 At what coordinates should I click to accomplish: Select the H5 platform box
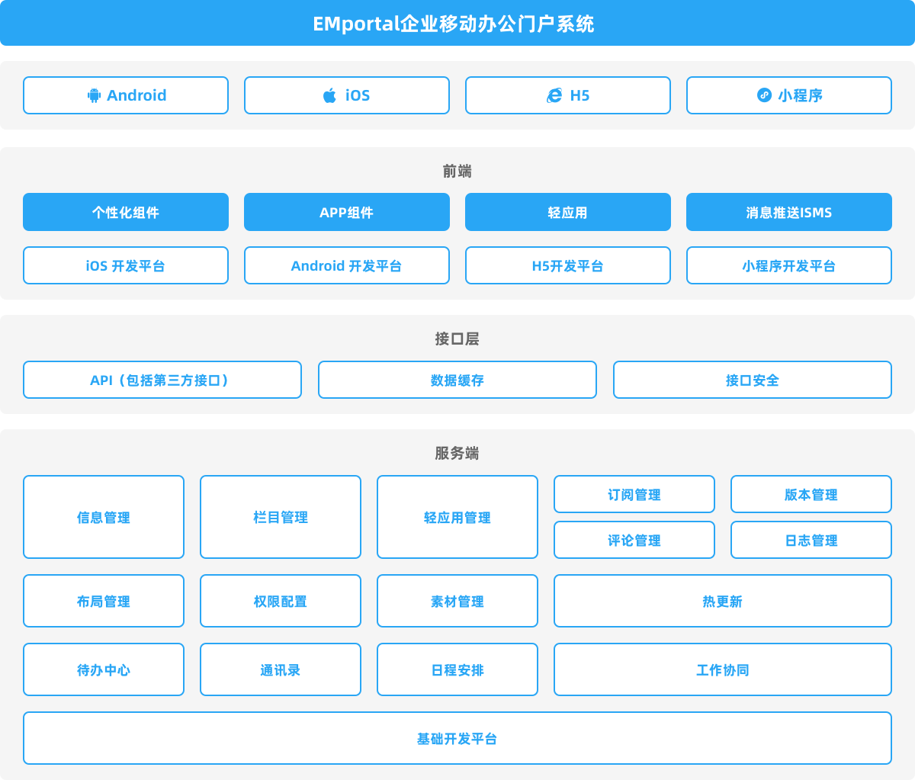[x=568, y=95]
